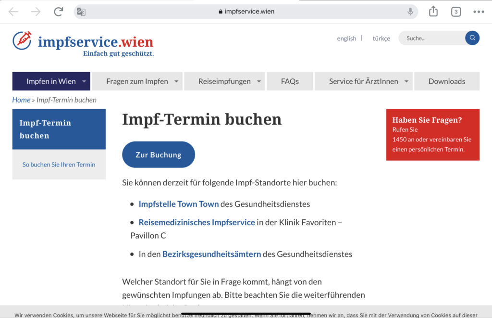The width and height of the screenshot is (492, 318).
Task: Open the Impfen in Wien menu
Action: click(x=51, y=81)
